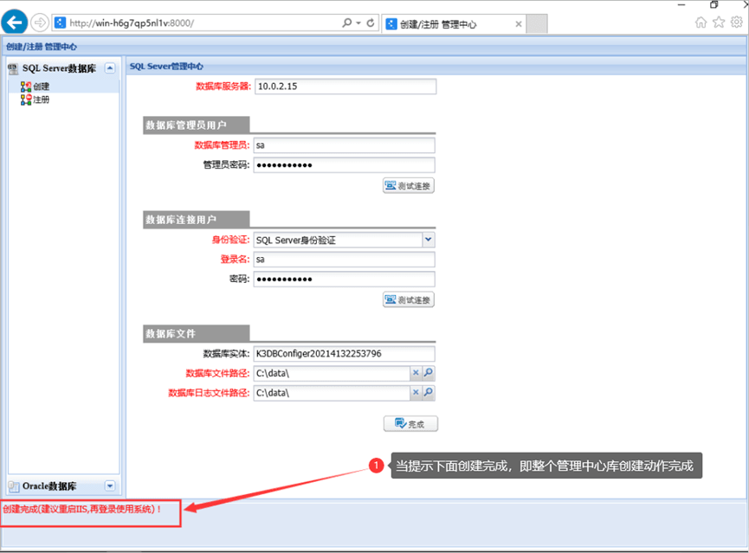Click the address bar URL field
The image size is (749, 553).
203,23
